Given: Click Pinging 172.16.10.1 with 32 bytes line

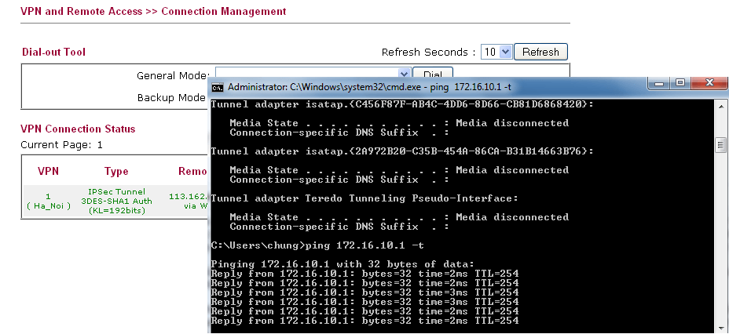Looking at the screenshot, I should [343, 264].
